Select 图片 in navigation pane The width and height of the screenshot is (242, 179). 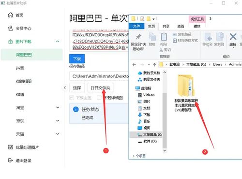[144, 102]
